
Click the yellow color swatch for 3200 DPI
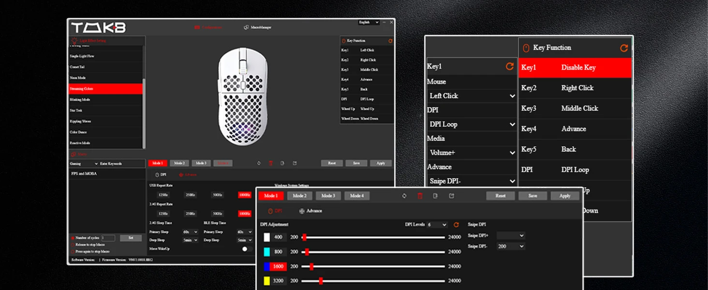point(266,281)
